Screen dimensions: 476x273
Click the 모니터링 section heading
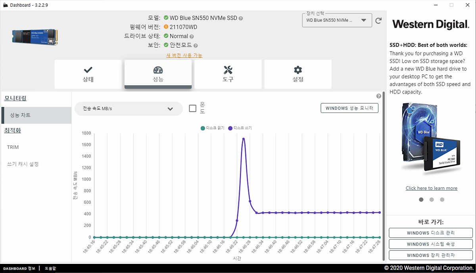15,98
